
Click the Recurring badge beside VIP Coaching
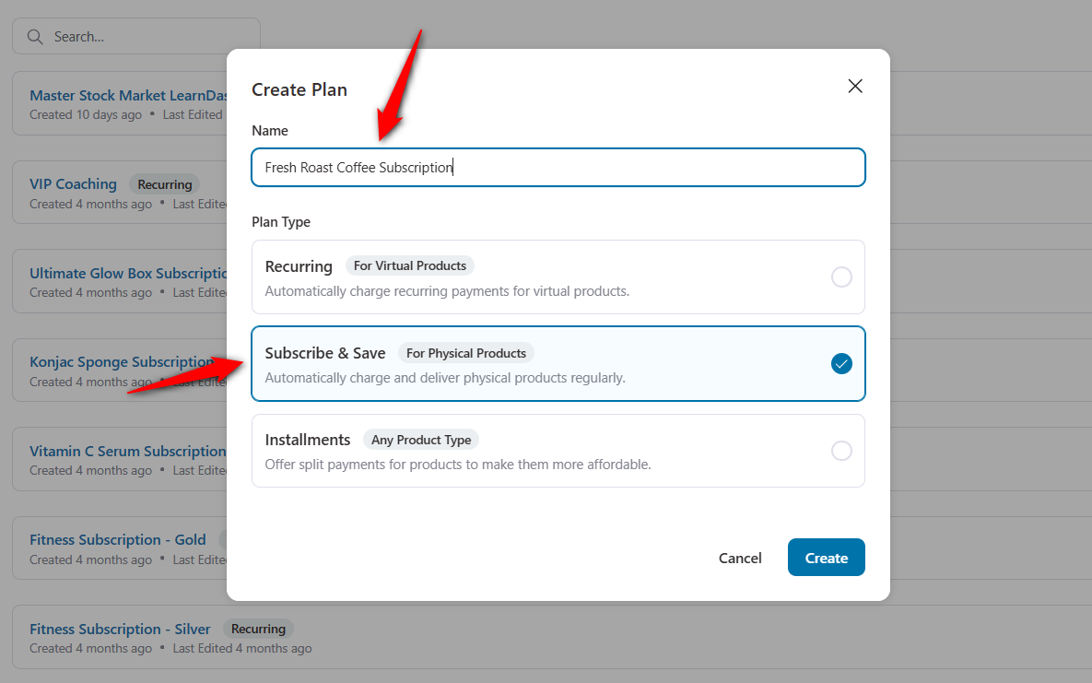pos(164,183)
